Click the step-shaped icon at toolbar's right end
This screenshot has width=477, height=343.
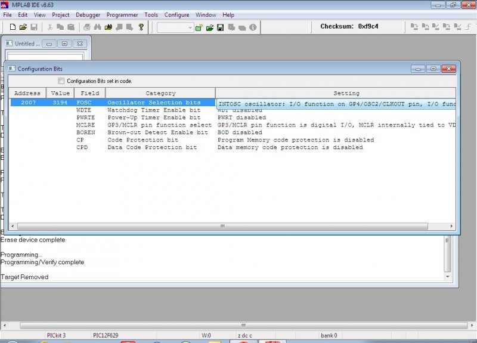click(x=468, y=27)
